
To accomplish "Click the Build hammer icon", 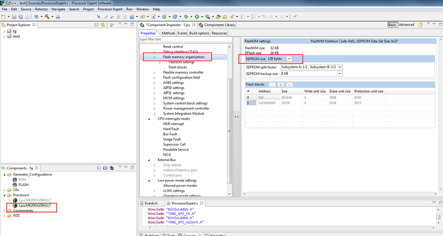I will pyautogui.click(x=47, y=17).
